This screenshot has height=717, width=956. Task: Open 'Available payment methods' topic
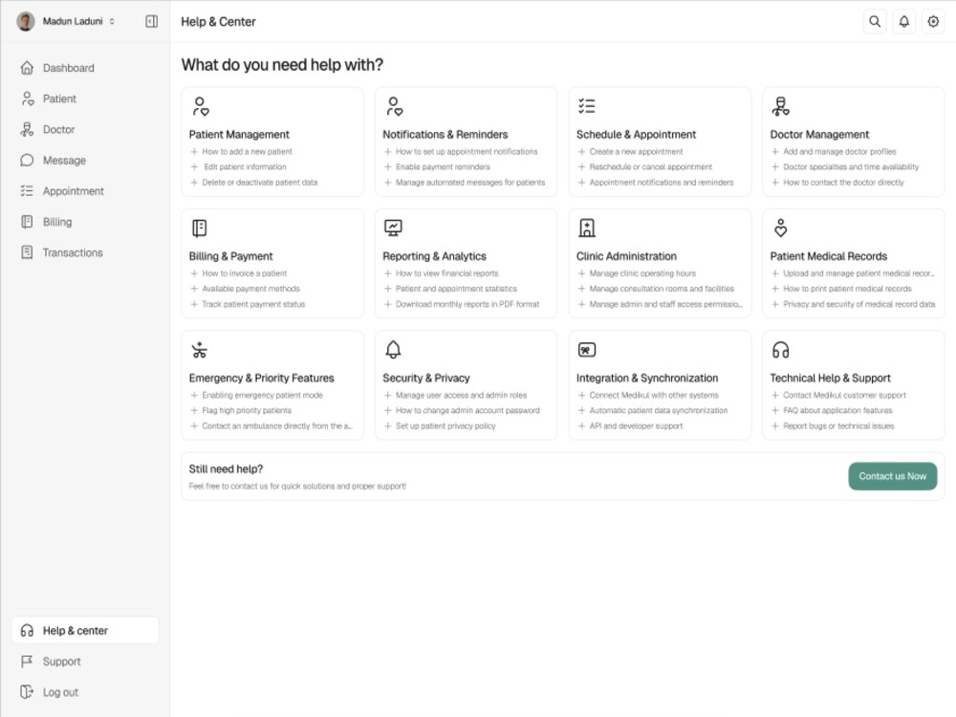[x=245, y=289]
